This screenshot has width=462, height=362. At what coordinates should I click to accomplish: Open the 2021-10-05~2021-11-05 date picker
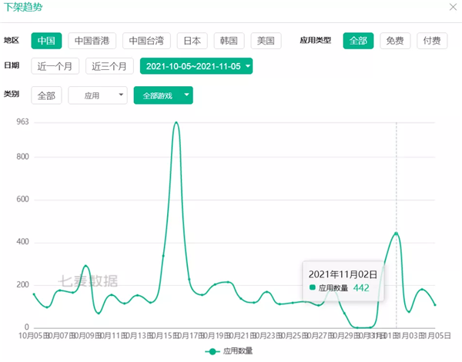click(x=196, y=66)
